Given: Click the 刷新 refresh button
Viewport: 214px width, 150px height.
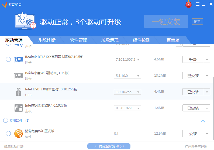Looking at the screenshot, I should [x=197, y=22].
